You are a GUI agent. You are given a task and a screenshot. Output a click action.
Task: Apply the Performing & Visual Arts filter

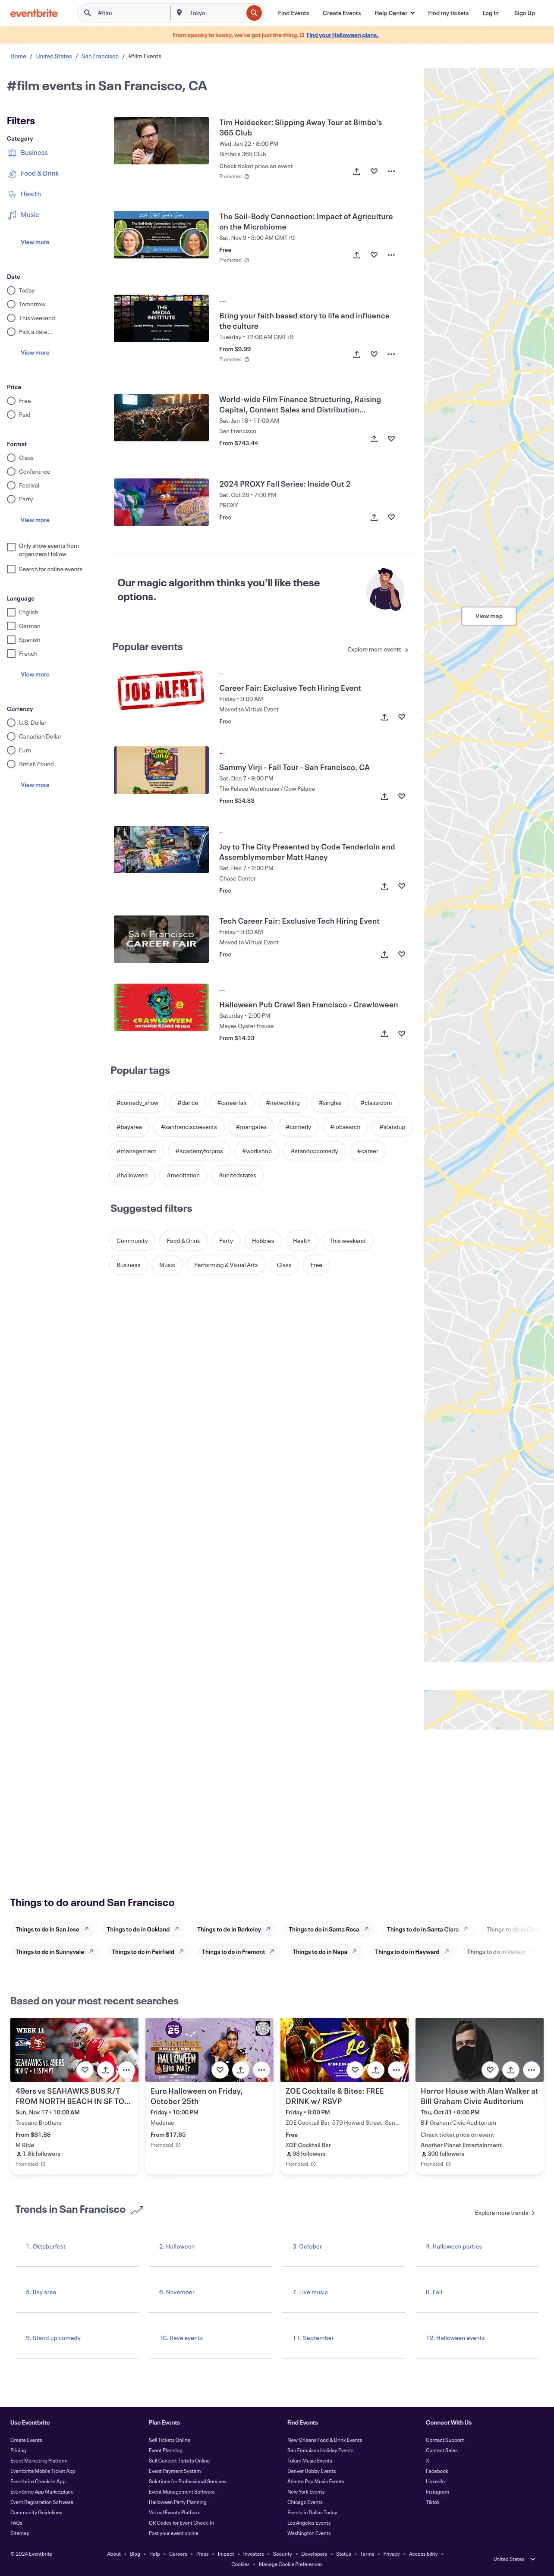[226, 1265]
